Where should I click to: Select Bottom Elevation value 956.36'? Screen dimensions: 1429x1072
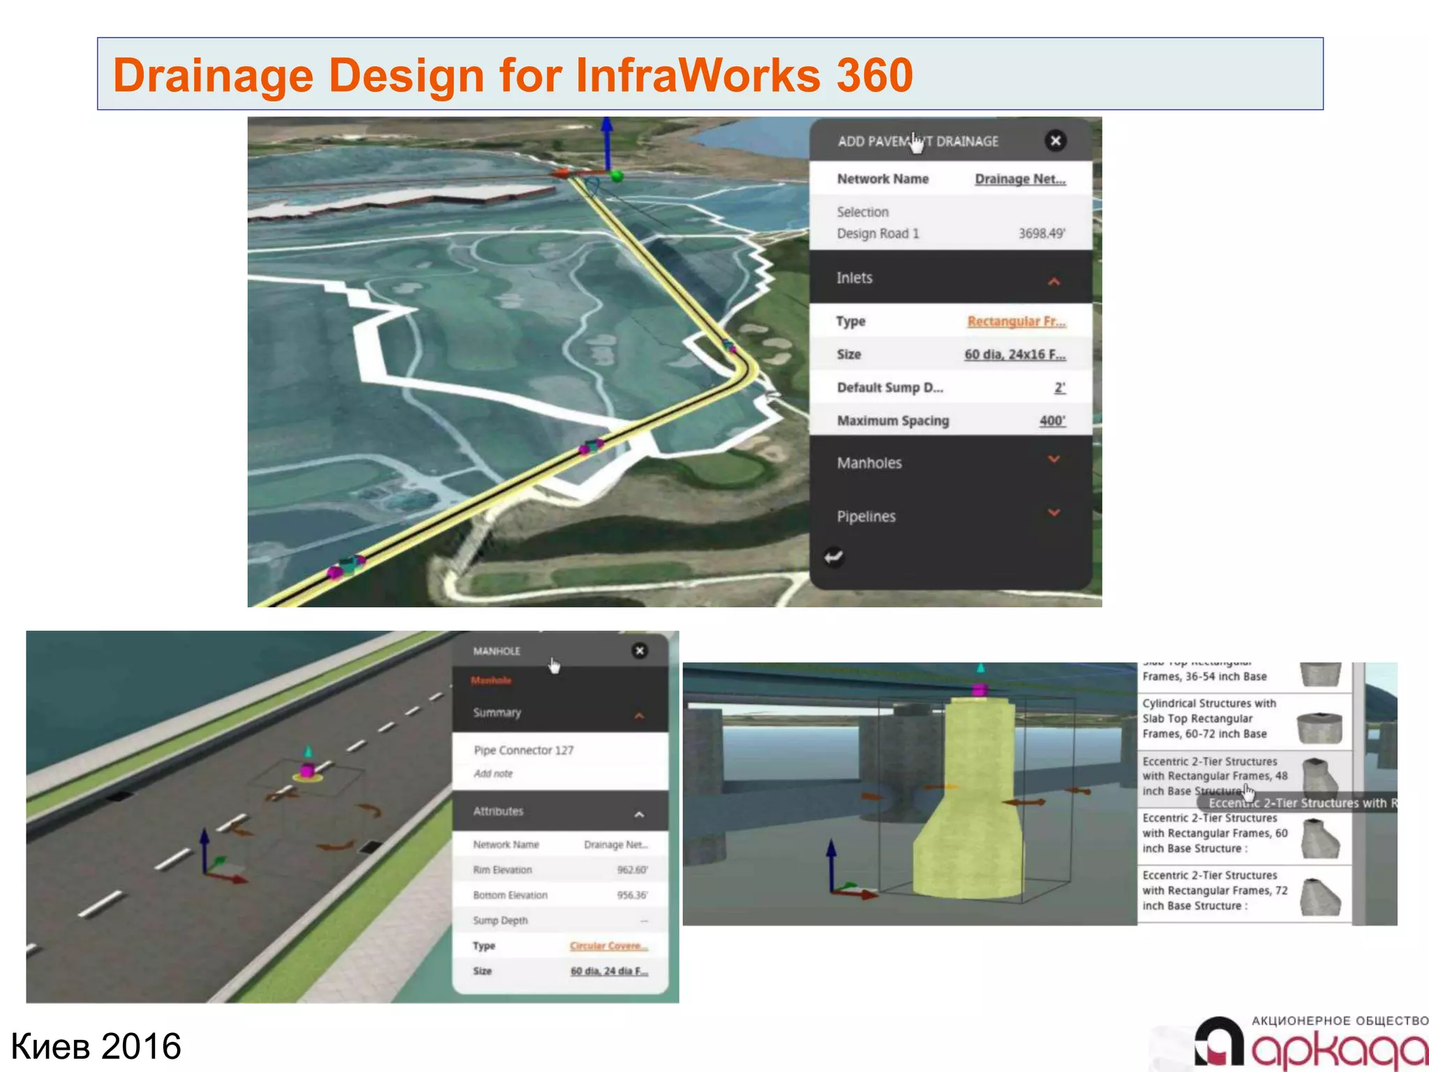(632, 895)
